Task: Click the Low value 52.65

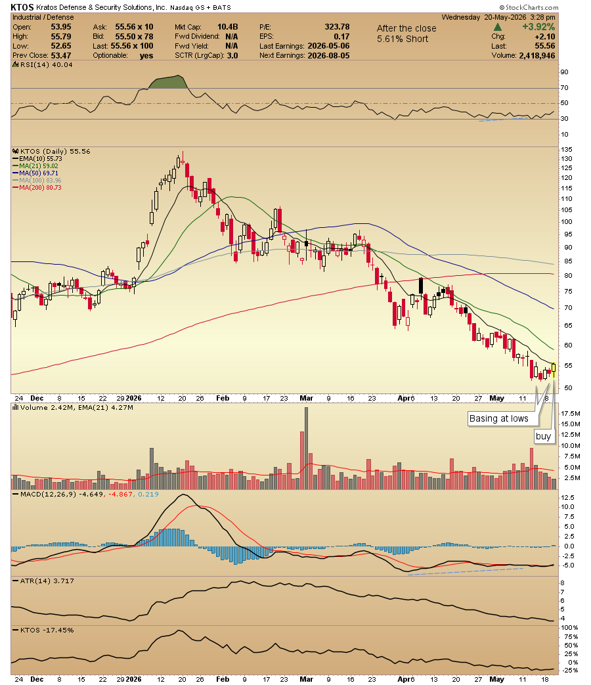Action: pos(60,47)
